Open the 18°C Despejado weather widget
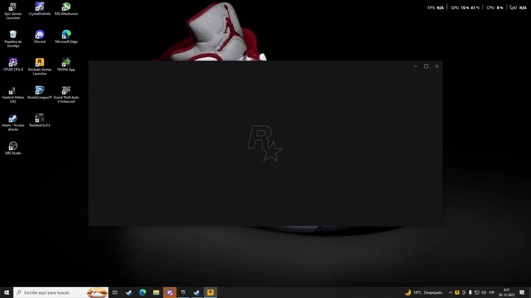The height and width of the screenshot is (298, 531). pos(423,293)
